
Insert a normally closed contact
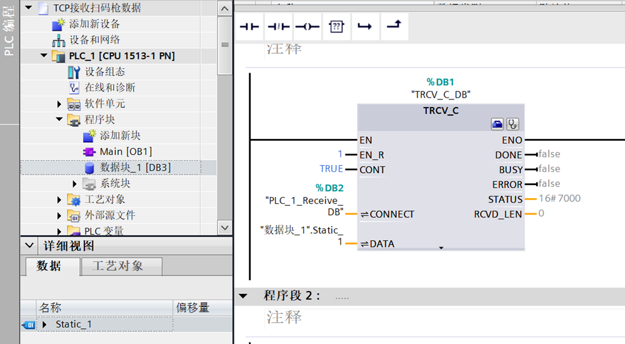pyautogui.click(x=279, y=27)
